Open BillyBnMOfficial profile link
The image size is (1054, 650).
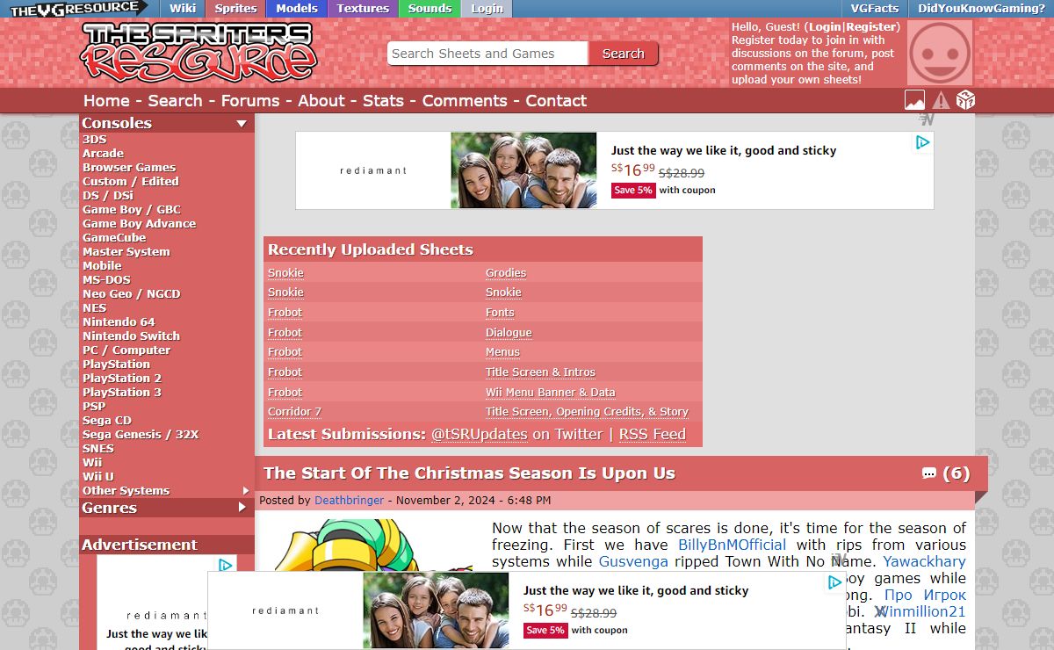coord(733,545)
